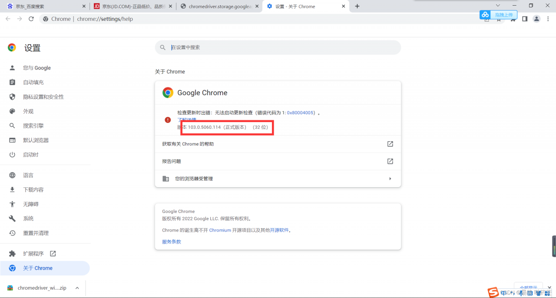
Task: Open the 服务条款 link
Action: pos(172,242)
